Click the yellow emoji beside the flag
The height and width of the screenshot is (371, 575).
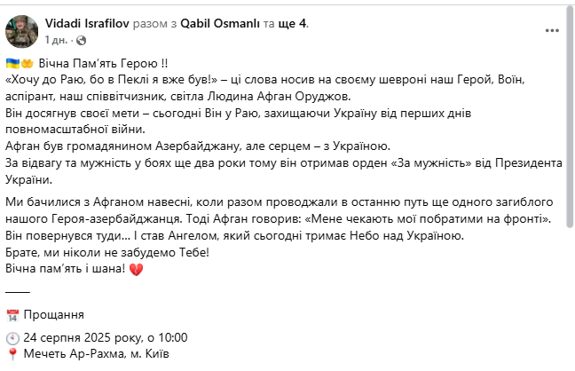pos(26,64)
